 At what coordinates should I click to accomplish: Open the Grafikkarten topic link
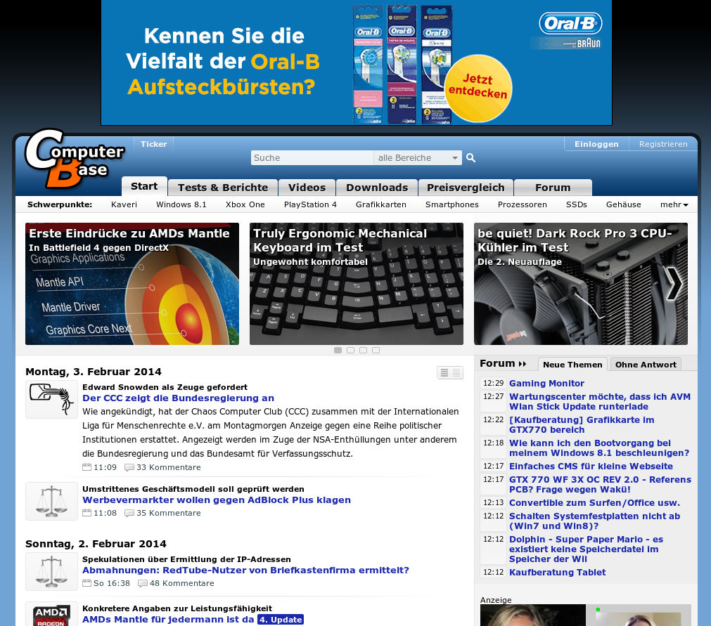(x=381, y=204)
